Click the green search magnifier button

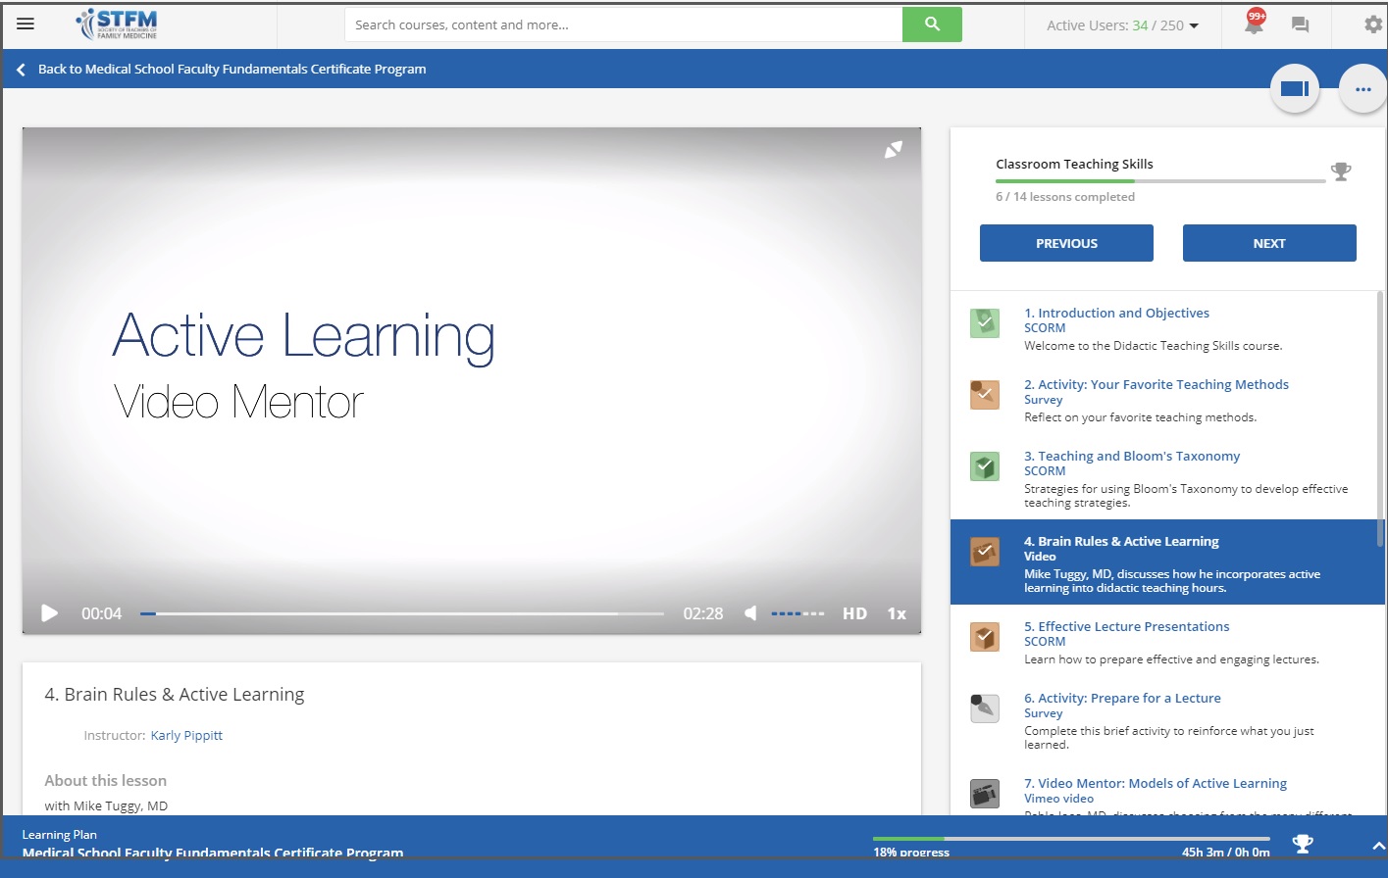point(932,24)
